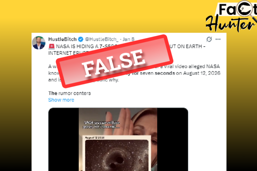Viewport: 257px width, 171px height.
Task: Click the blue verified badge
Action: pyautogui.click(x=81, y=39)
